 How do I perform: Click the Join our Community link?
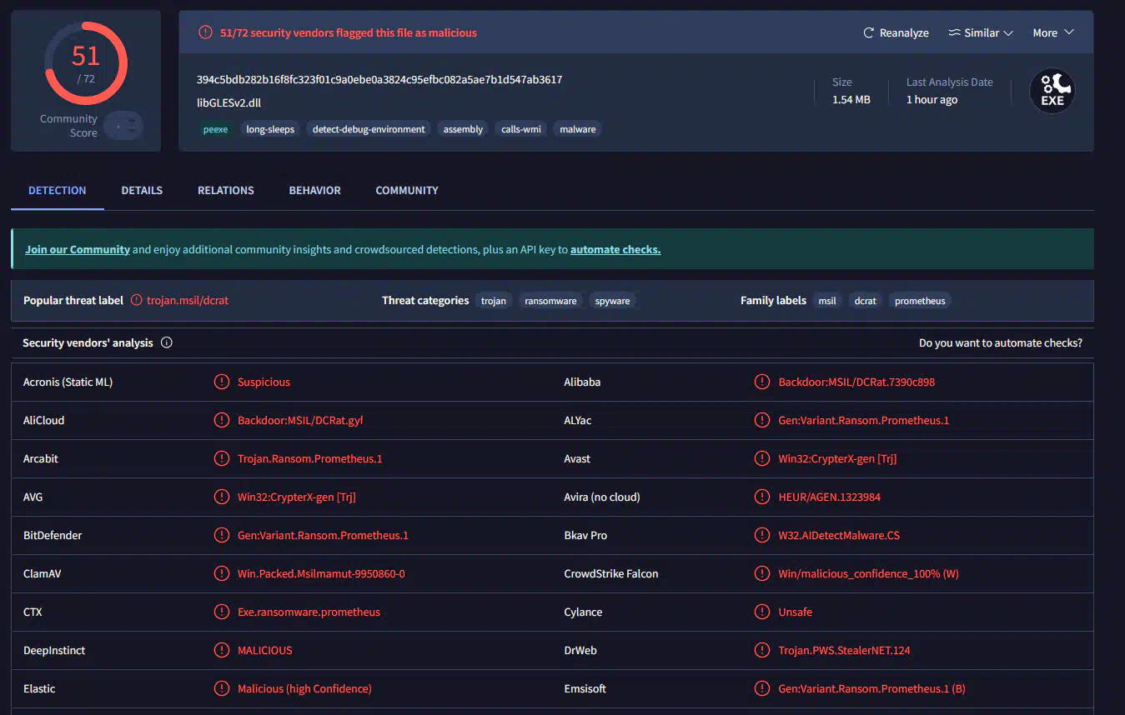click(78, 249)
